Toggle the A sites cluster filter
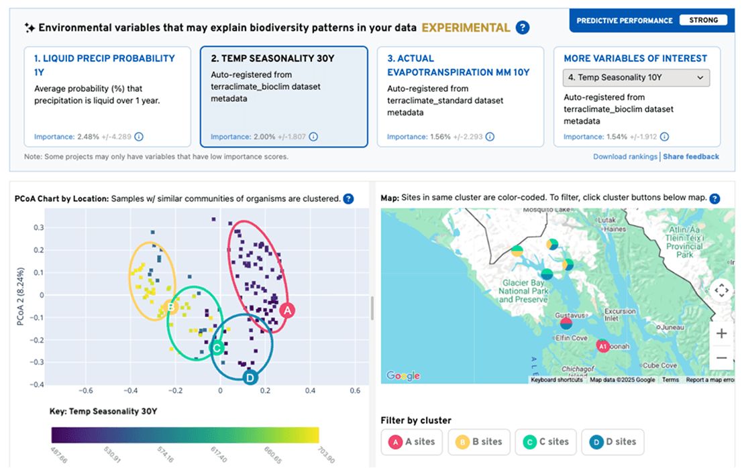 [411, 442]
